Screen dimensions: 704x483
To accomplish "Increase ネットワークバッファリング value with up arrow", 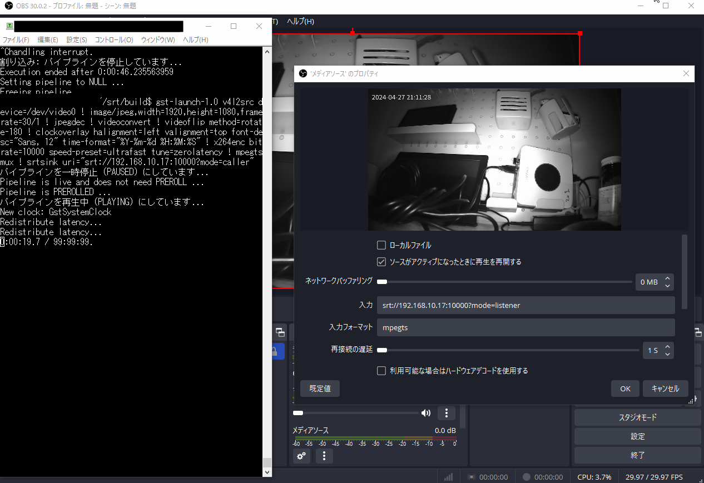I will pos(668,278).
